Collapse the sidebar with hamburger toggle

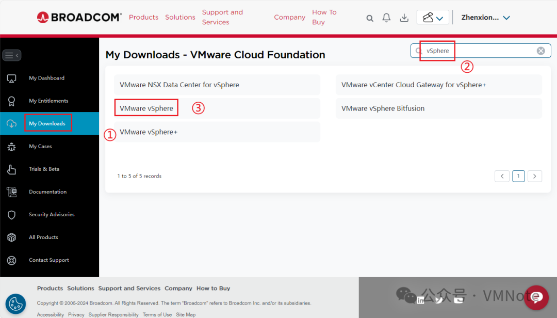(12, 55)
